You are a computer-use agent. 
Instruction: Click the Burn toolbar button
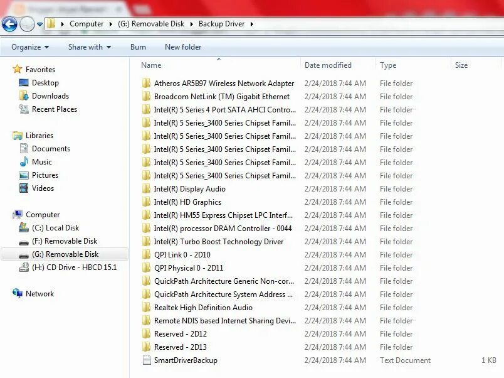(138, 47)
